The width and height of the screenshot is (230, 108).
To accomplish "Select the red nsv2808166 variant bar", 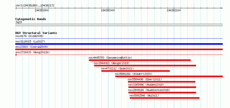I will (162, 93).
